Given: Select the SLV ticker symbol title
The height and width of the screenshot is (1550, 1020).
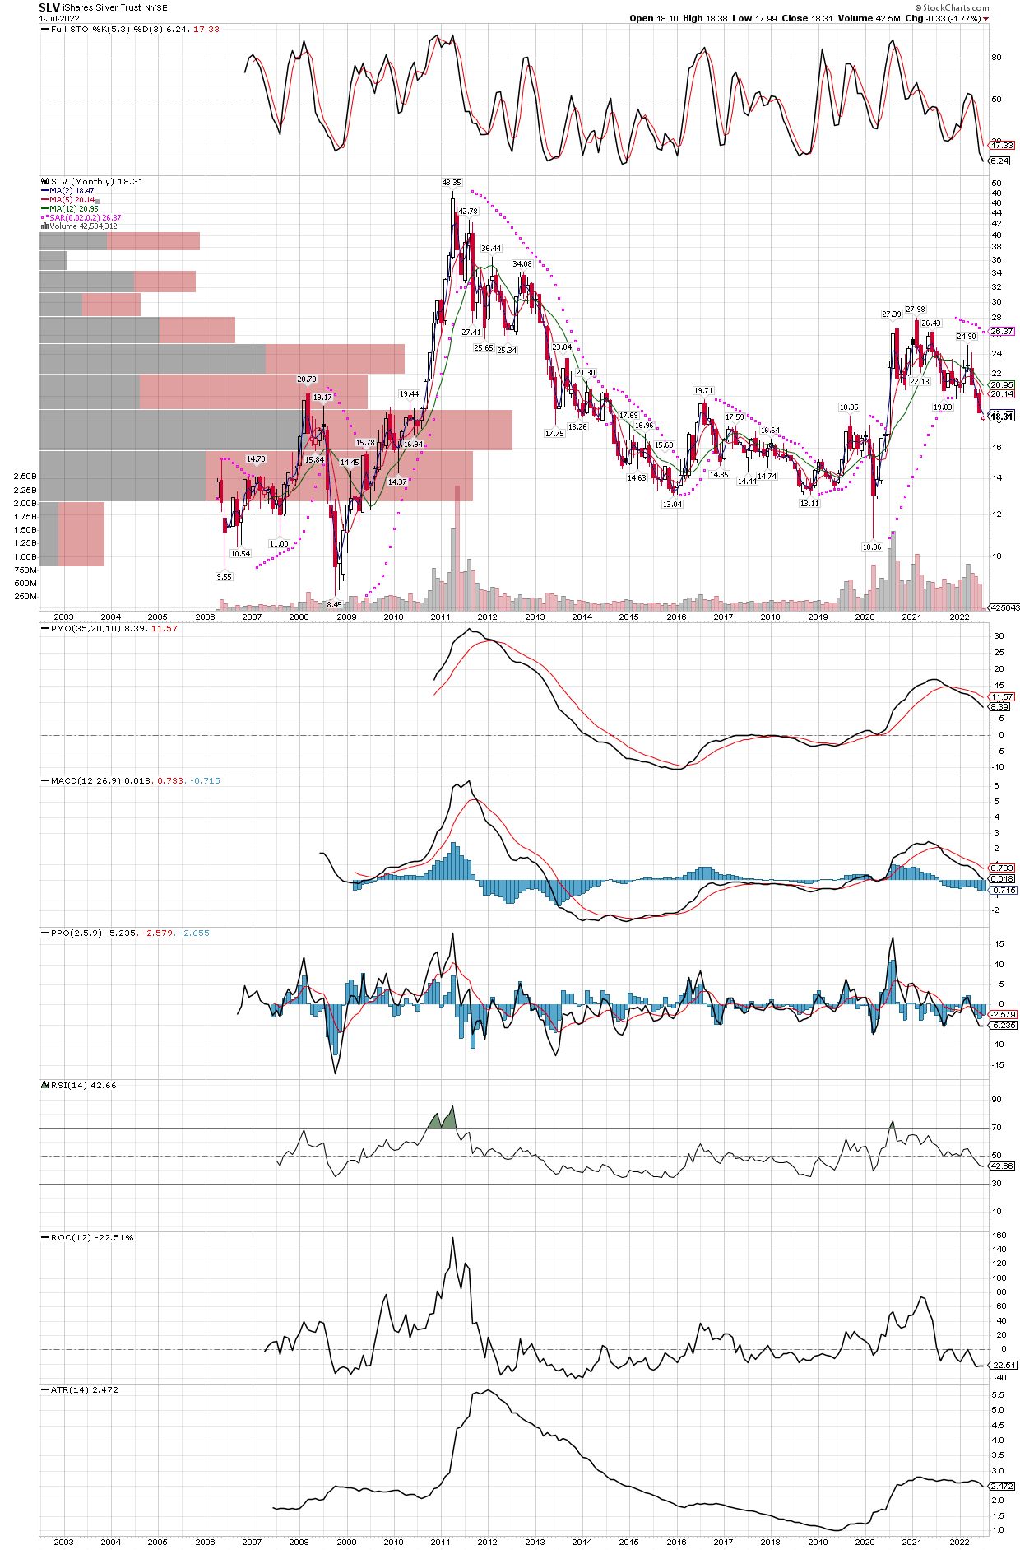Looking at the screenshot, I should click(x=49, y=7).
